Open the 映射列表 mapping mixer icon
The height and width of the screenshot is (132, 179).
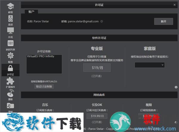coord(10,45)
